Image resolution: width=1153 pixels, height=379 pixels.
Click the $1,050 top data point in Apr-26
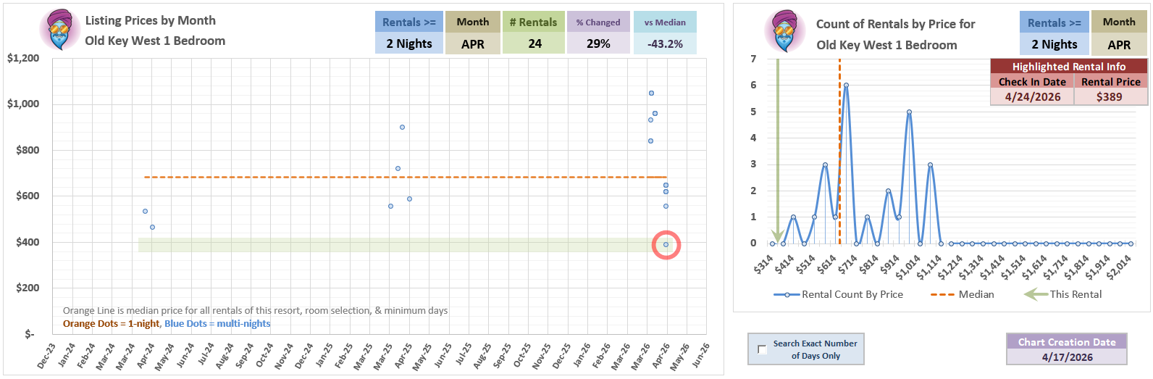coord(651,93)
